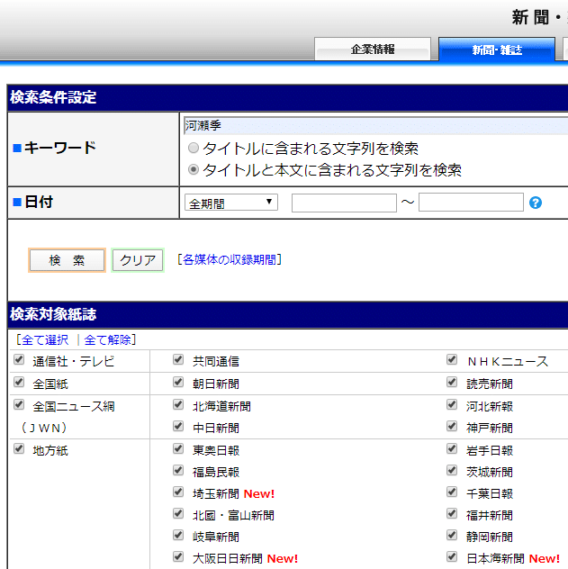Toggle the 全国ニュース網 category checkbox
568x569 pixels.
click(x=19, y=404)
